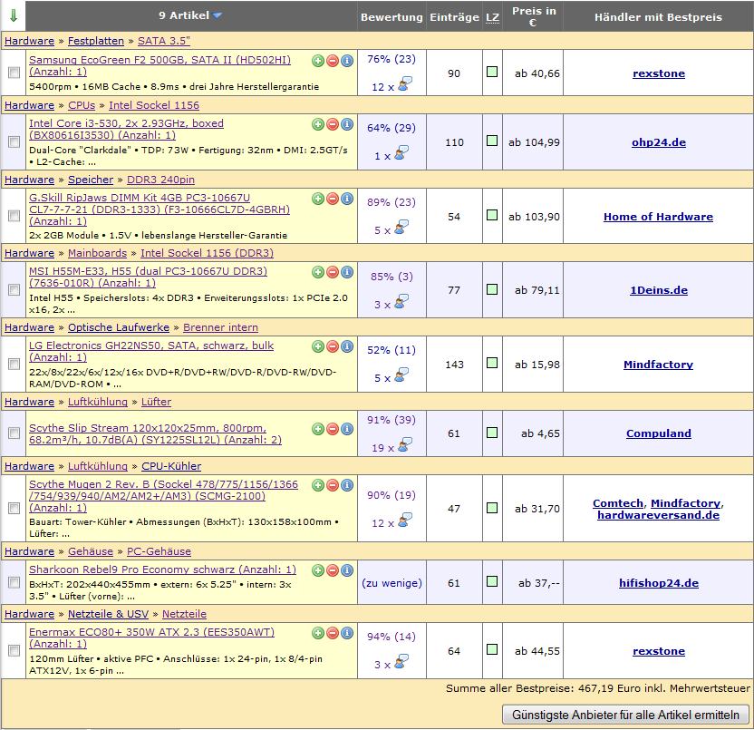754x730 pixels.
Task: Open user comments icon for LG GH22NS50
Action: [x=401, y=375]
